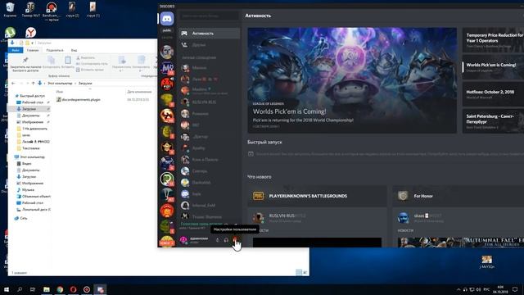Select Текстовики folder in Explorer tree
524x295 pixels.
31,148
